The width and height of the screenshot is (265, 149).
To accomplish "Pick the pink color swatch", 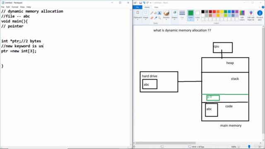I will pyautogui.click(x=214, y=15).
